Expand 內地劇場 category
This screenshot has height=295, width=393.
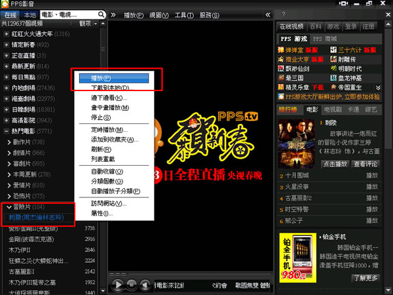click(x=7, y=88)
